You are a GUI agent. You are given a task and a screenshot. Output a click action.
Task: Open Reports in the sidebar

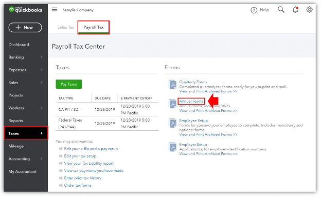click(15, 121)
